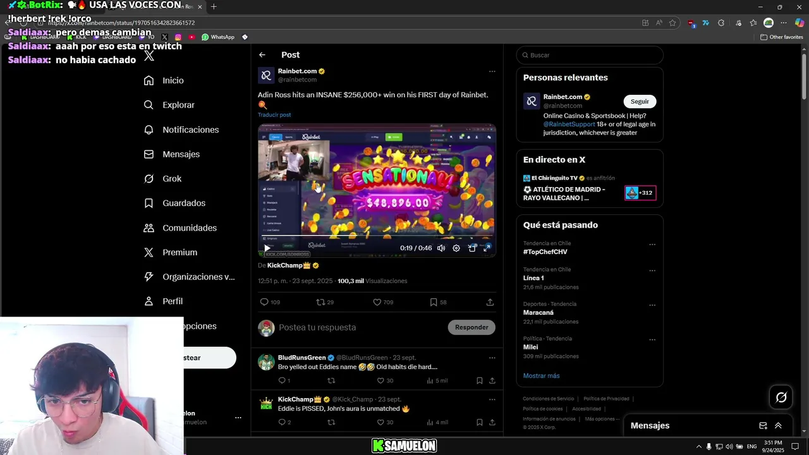Click Traducir post link
This screenshot has height=455, width=809.
(274, 115)
